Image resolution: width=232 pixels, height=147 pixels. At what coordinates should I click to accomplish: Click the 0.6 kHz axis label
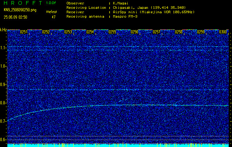click(x=3, y=140)
